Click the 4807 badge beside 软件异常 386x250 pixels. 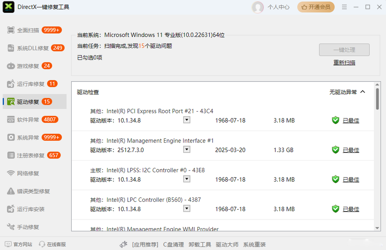50,120
